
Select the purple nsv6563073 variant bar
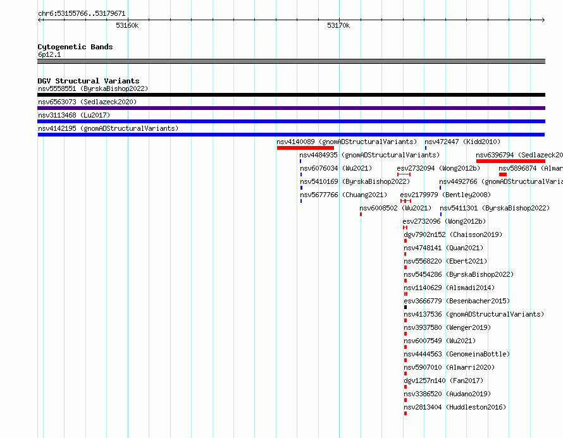291,108
